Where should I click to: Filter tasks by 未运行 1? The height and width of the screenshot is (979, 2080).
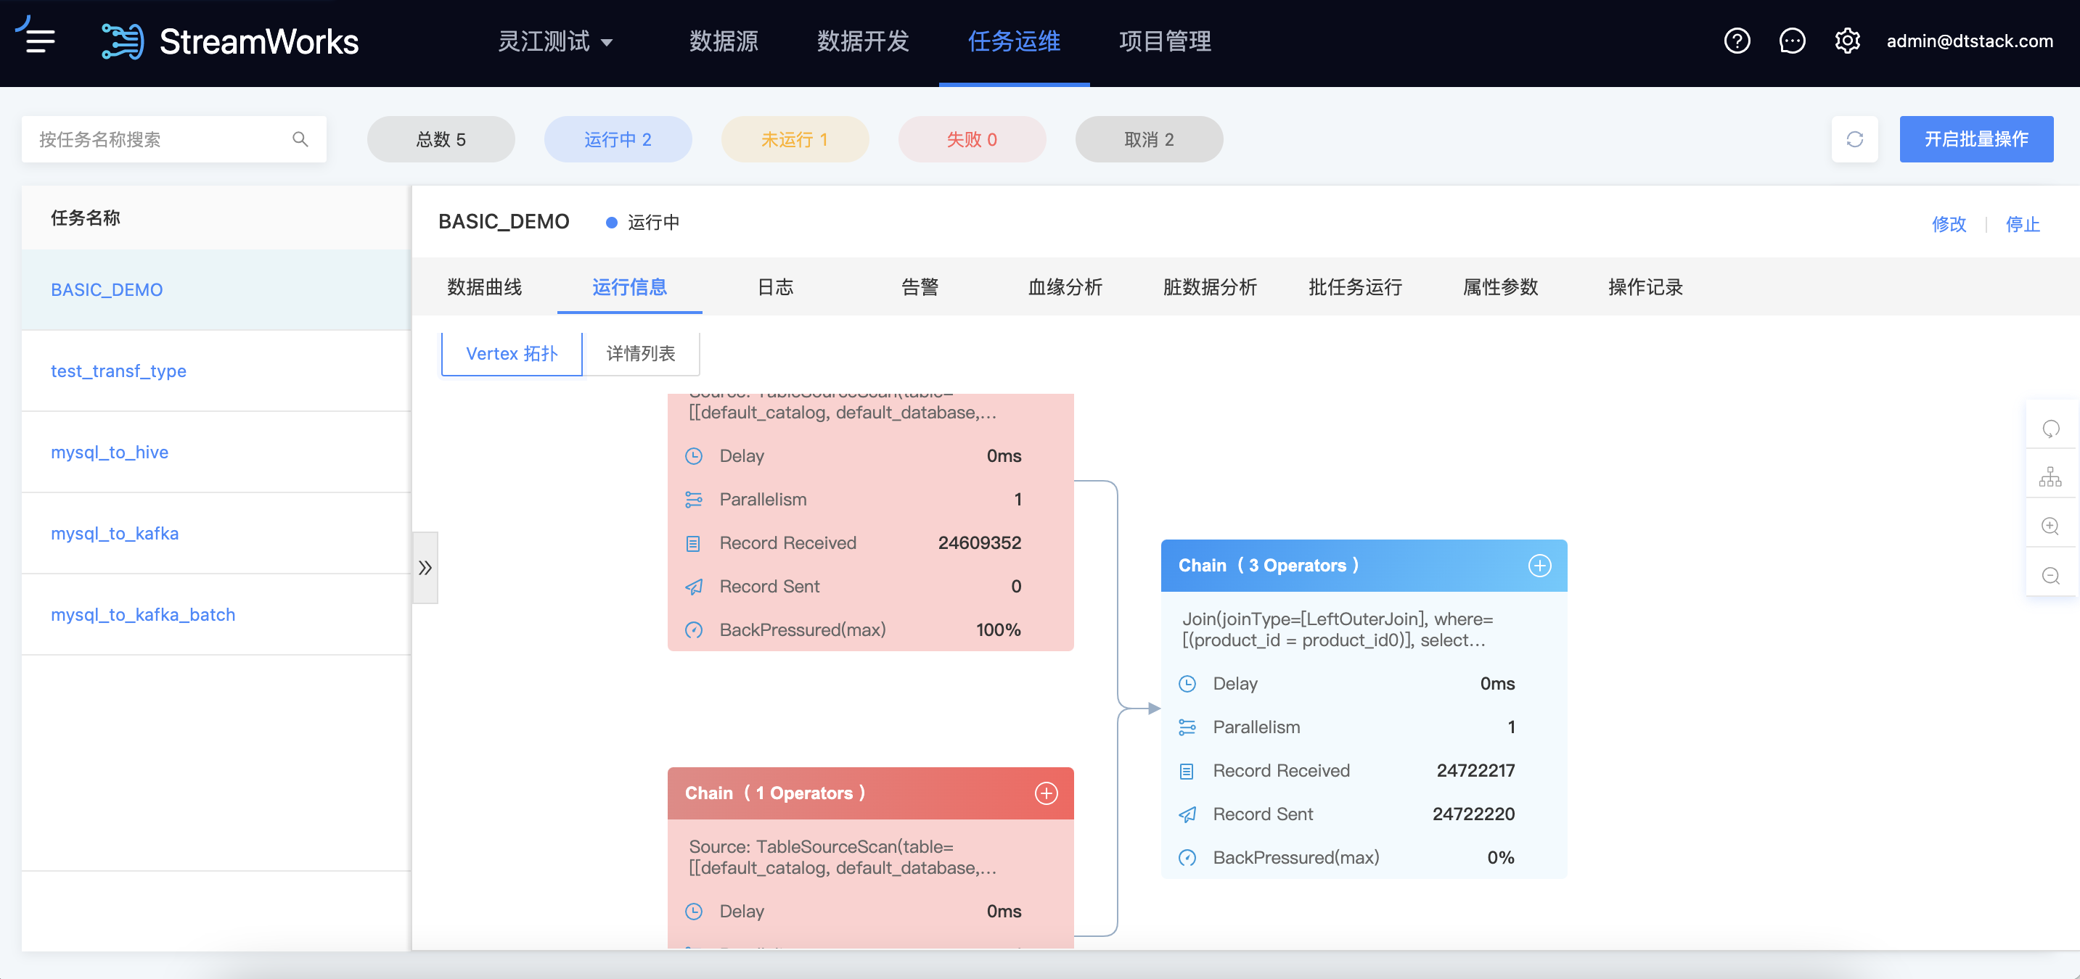[795, 139]
